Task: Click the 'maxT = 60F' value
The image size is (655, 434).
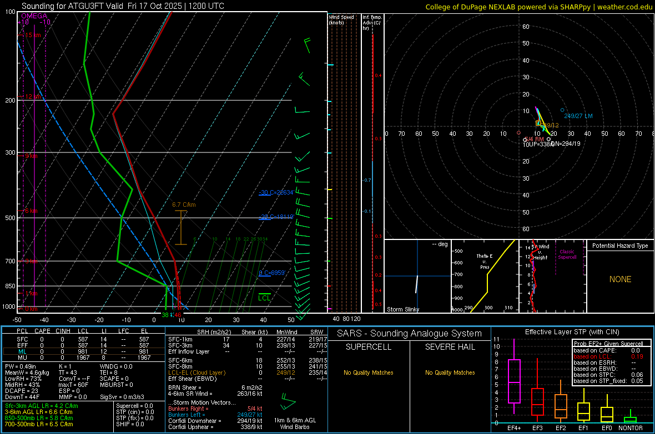Action: (x=73, y=385)
